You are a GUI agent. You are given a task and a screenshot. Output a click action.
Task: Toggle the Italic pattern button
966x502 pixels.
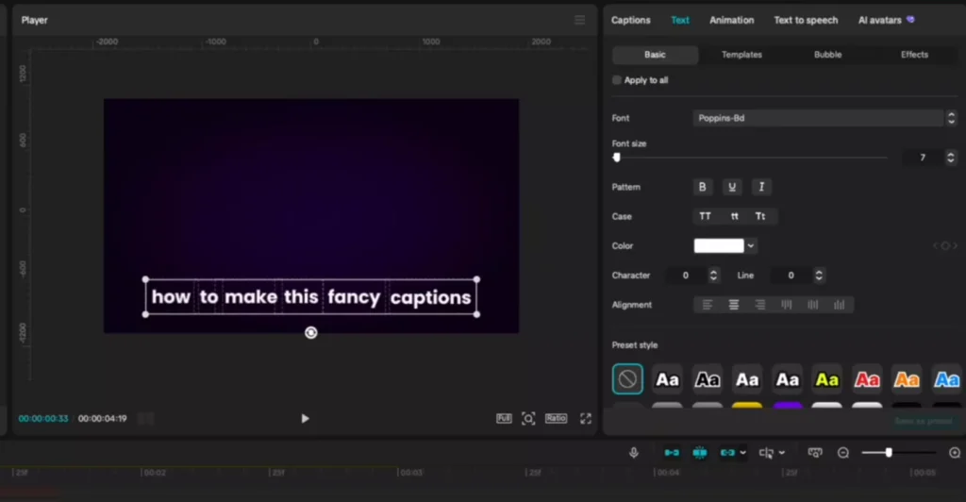click(x=761, y=187)
